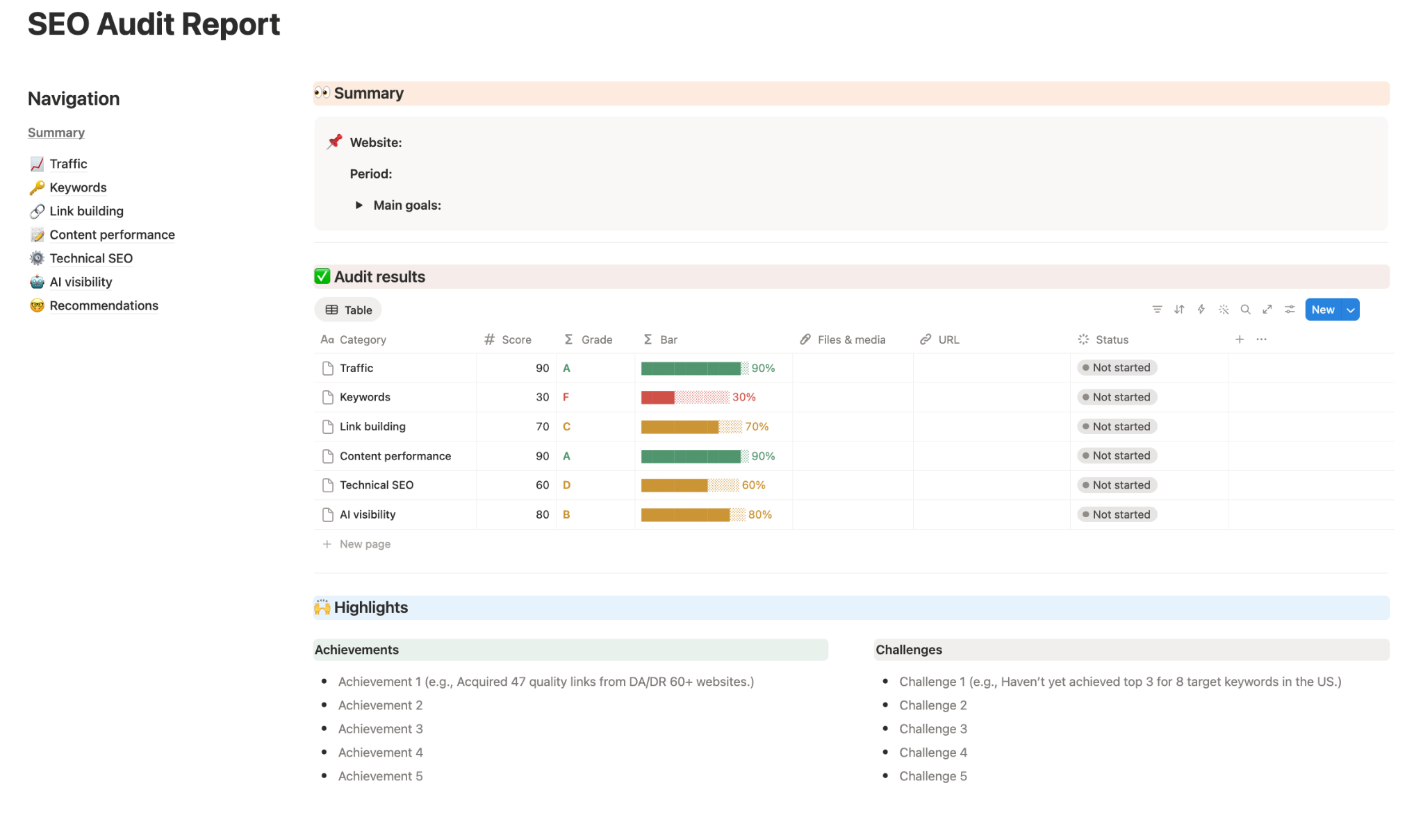Click the SEO Audit Report page title
Viewport: 1423px width, 824px height.
[154, 24]
